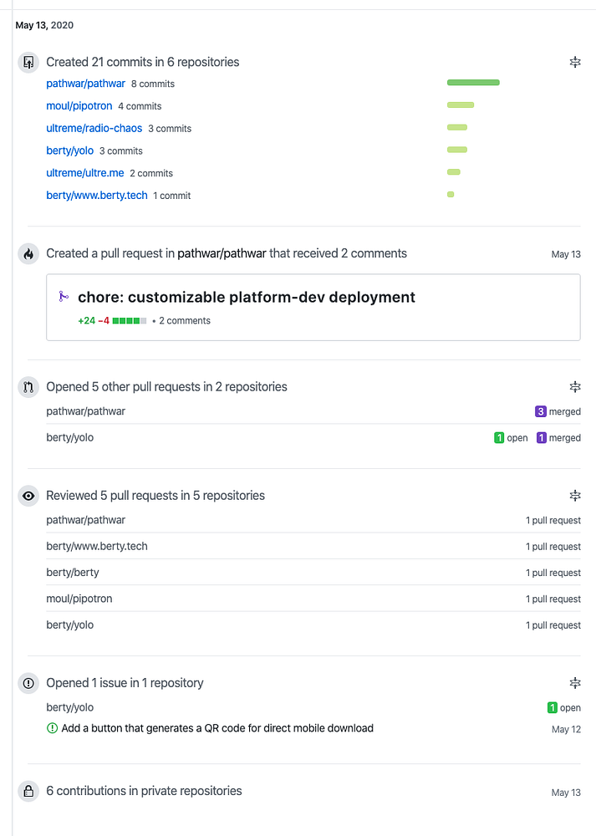Click the commits timeline repo icon

(28, 62)
